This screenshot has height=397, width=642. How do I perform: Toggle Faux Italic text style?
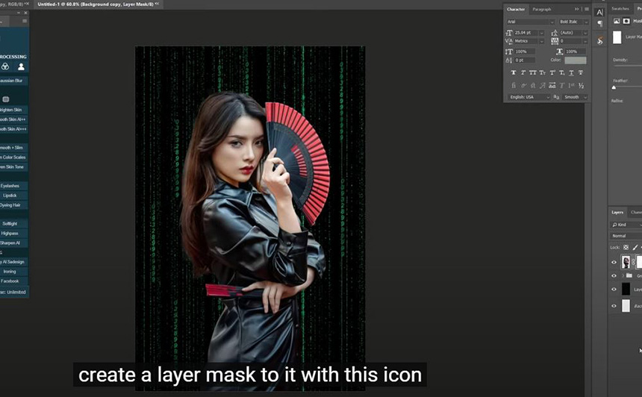coord(523,72)
